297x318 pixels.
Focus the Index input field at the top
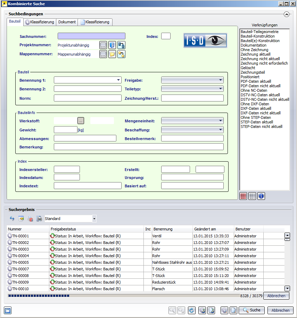point(166,36)
